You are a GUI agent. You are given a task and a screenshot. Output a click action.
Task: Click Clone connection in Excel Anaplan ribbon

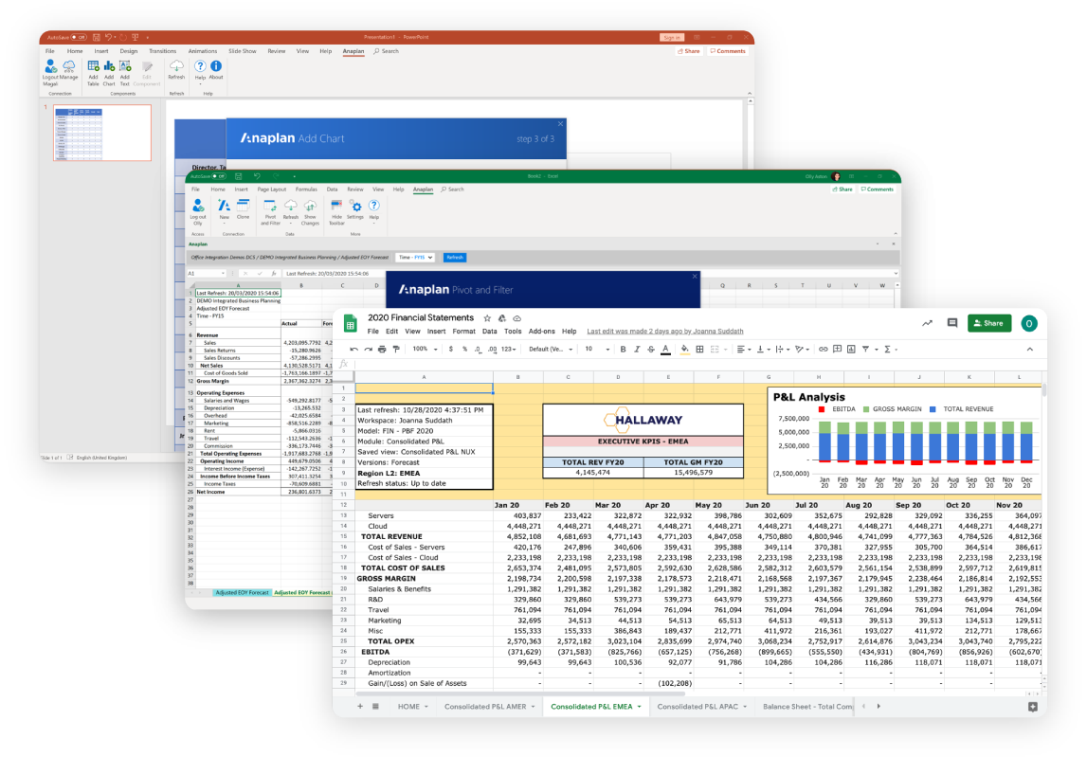click(x=244, y=209)
